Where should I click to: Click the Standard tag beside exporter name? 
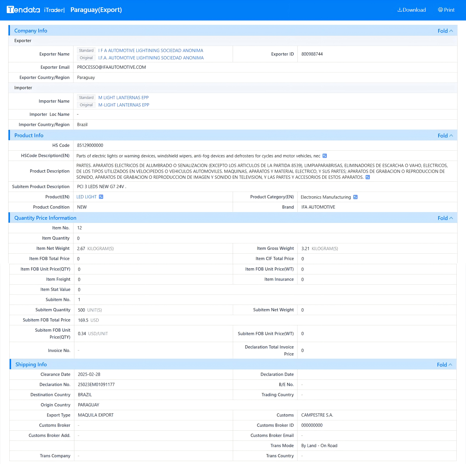pyautogui.click(x=86, y=51)
